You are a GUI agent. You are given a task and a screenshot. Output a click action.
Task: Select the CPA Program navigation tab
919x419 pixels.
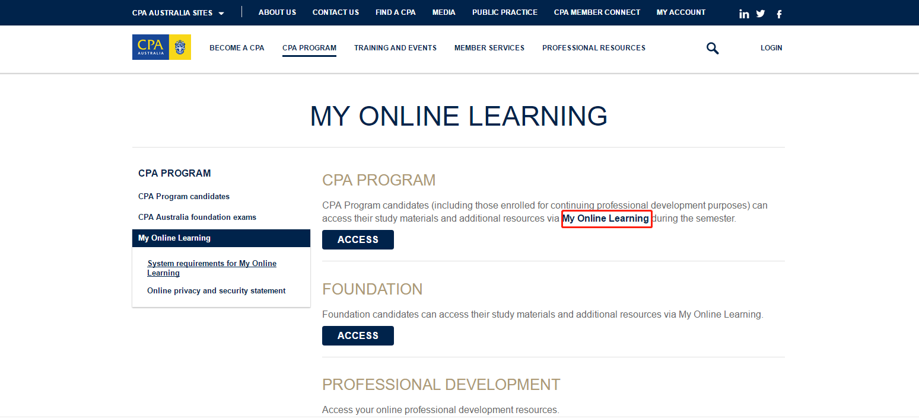tap(309, 48)
